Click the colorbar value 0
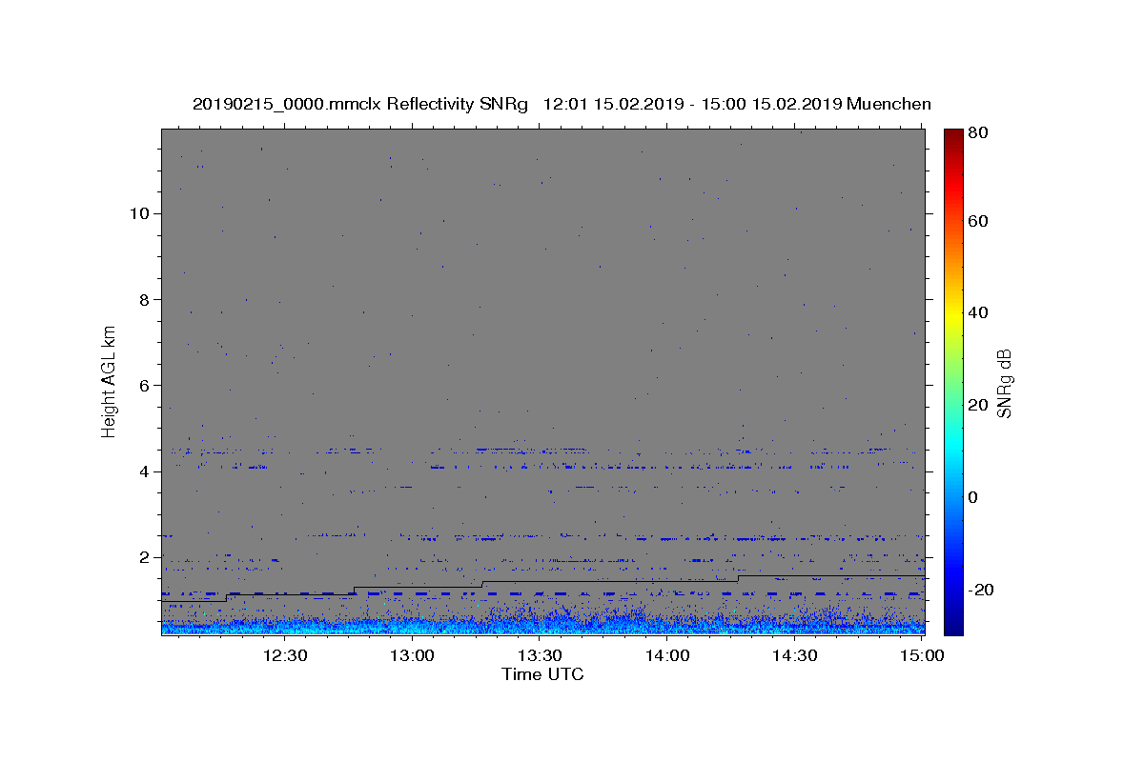 [x=972, y=497]
